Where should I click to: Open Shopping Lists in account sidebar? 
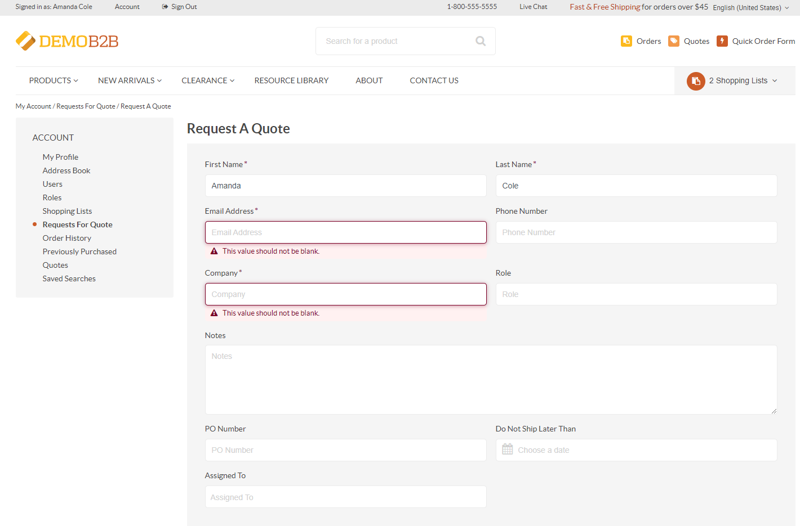[67, 211]
